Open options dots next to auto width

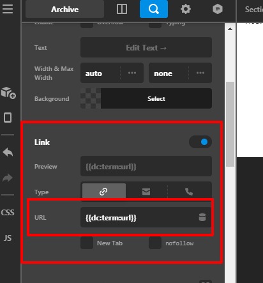coord(132,73)
